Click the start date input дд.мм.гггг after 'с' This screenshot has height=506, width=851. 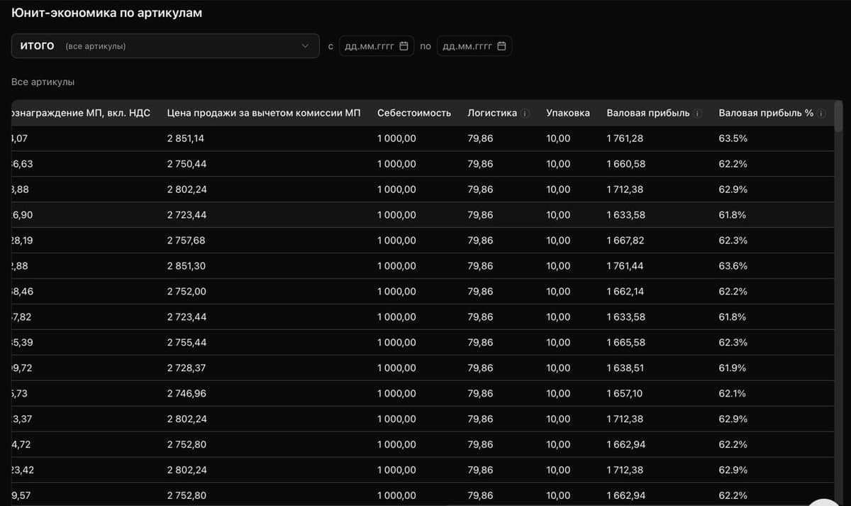(369, 46)
